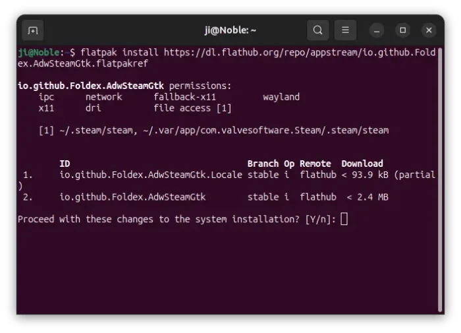Click the 'ipc' permission
This screenshot has height=333, width=461.
46,97
